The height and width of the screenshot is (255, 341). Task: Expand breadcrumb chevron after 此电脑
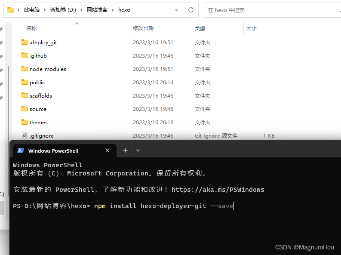coord(45,9)
